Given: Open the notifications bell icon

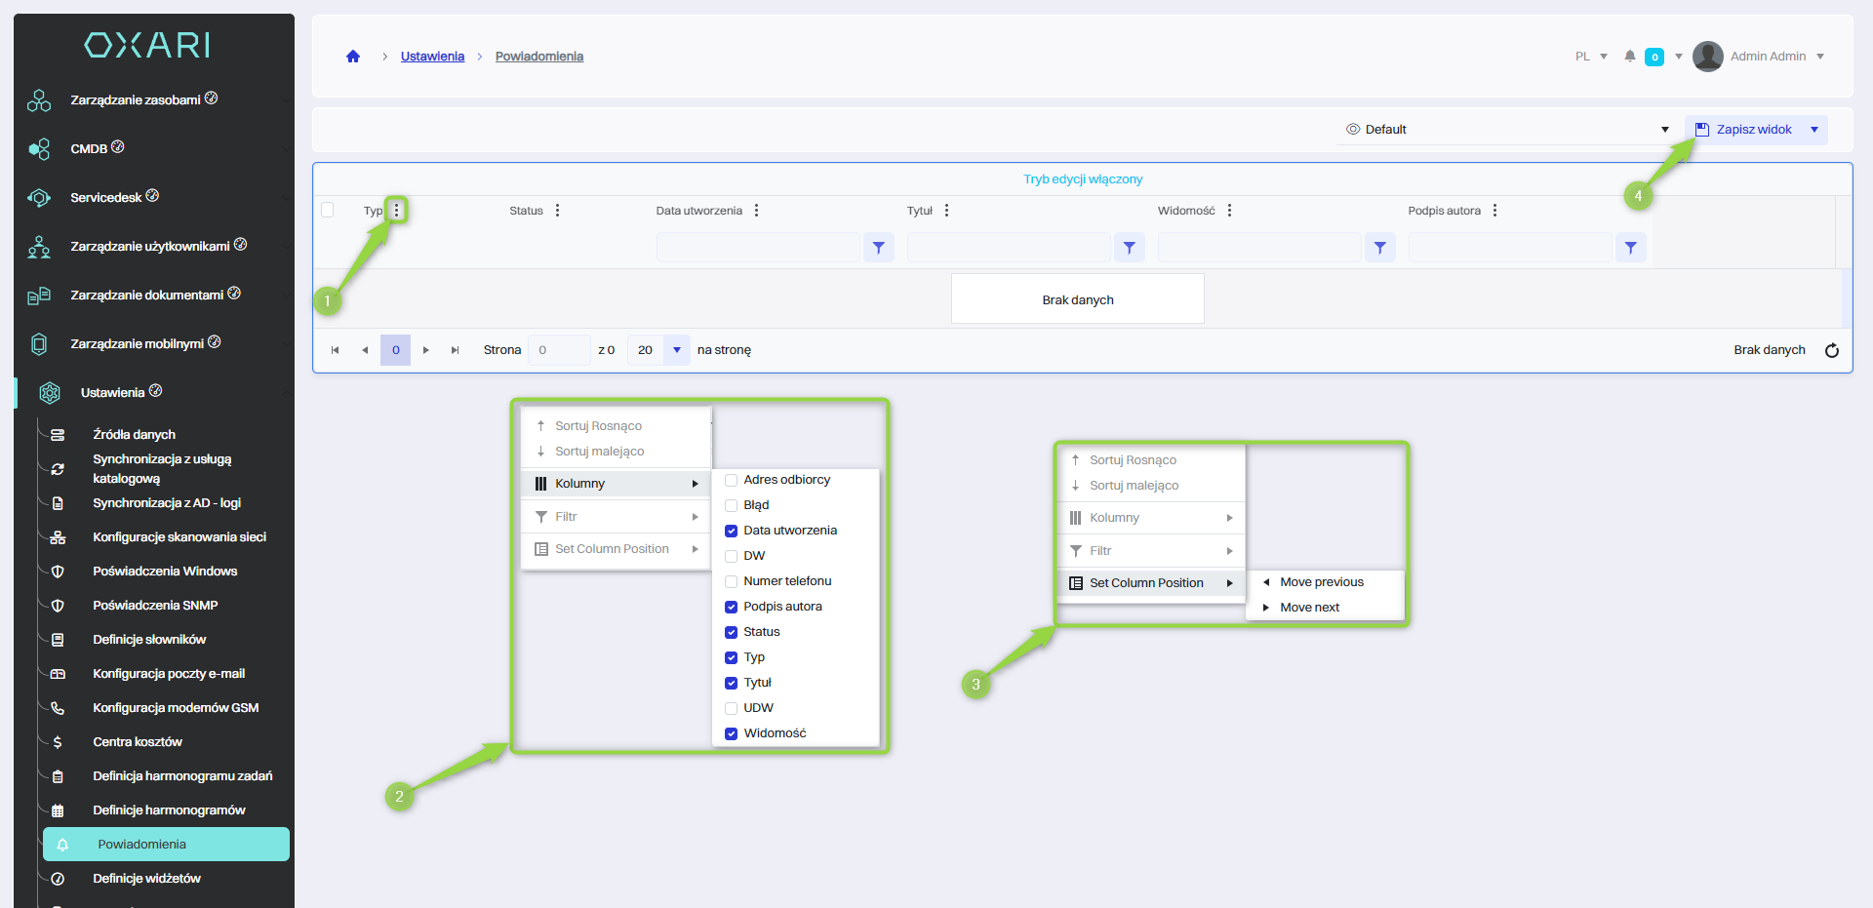Looking at the screenshot, I should coord(1629,57).
